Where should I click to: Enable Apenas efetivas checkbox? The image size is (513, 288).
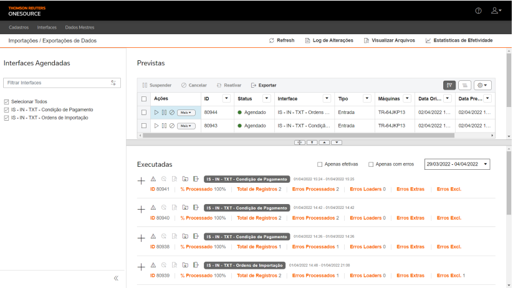pyautogui.click(x=320, y=165)
